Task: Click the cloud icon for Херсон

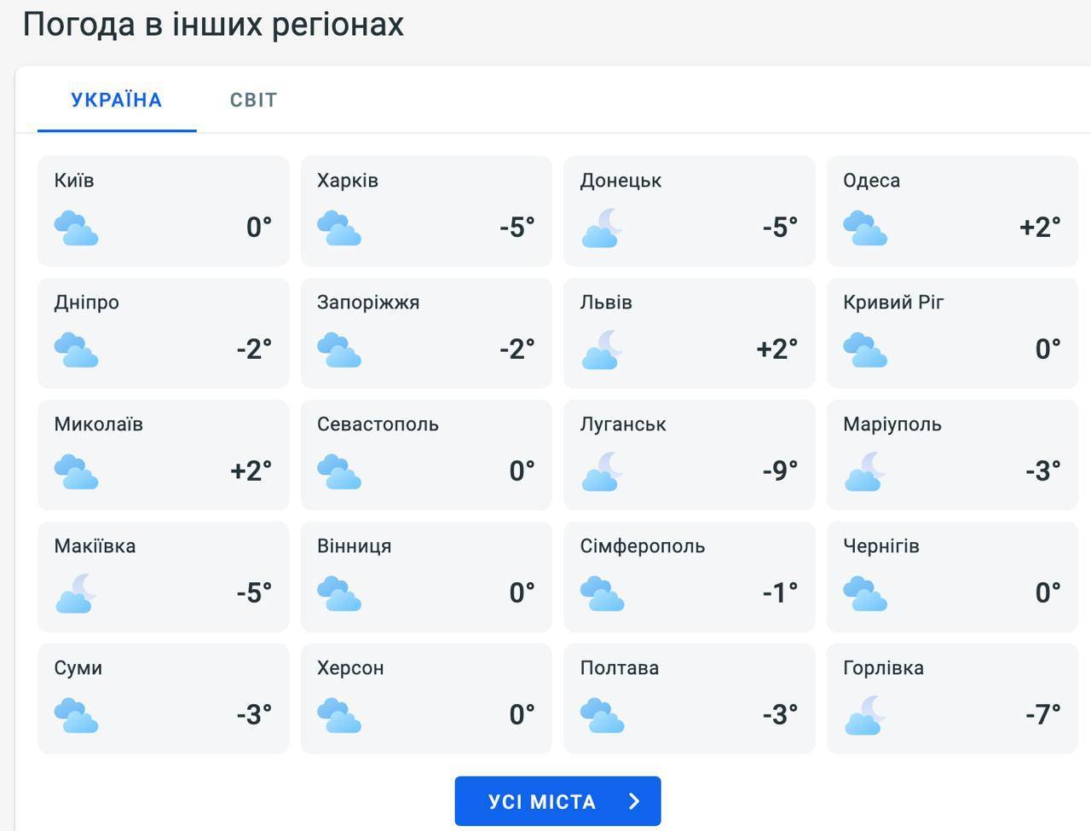Action: (339, 716)
